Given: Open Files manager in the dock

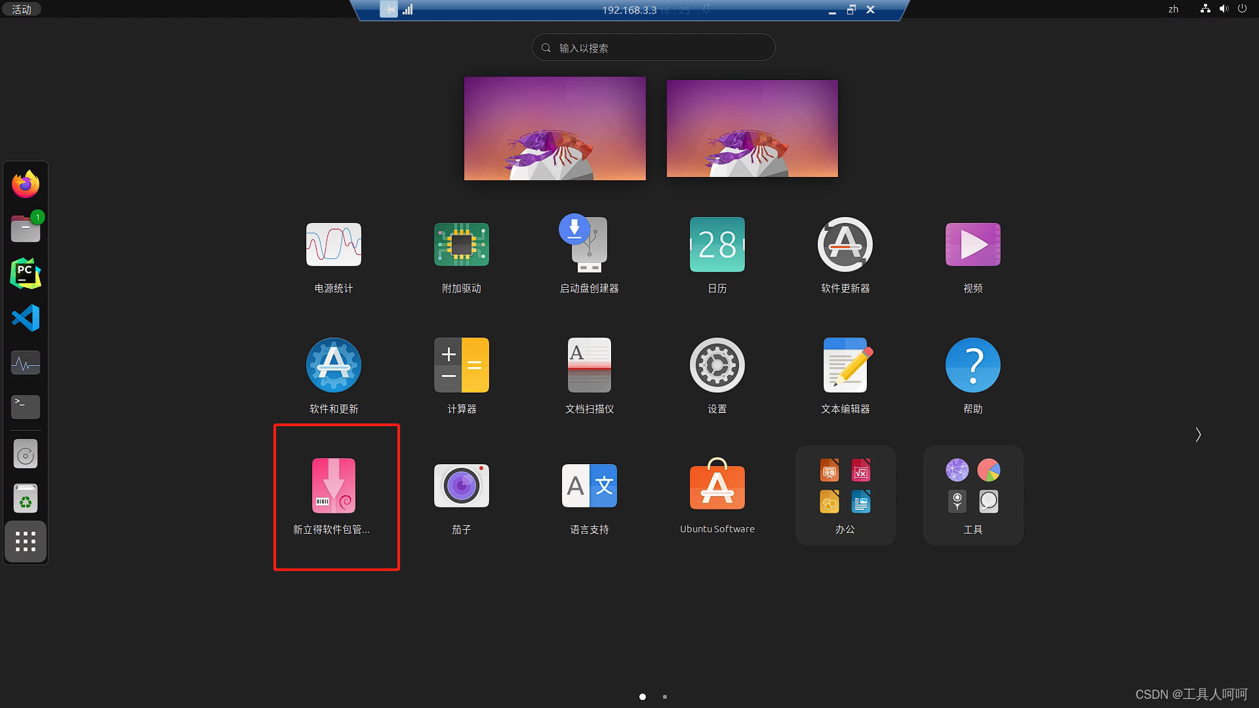Looking at the screenshot, I should click(26, 229).
